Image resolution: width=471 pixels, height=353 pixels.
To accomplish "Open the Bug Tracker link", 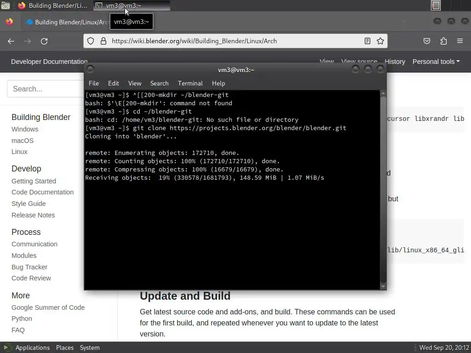I will click(x=29, y=267).
